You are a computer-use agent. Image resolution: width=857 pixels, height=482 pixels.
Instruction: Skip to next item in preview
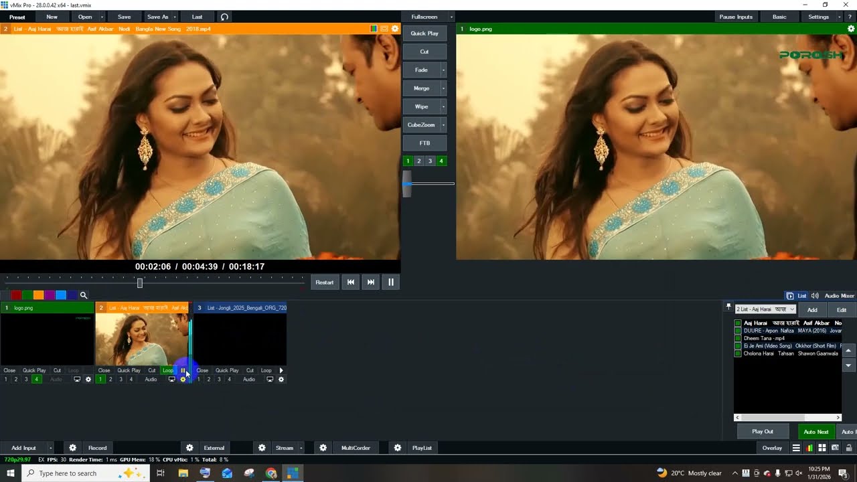pyautogui.click(x=371, y=283)
